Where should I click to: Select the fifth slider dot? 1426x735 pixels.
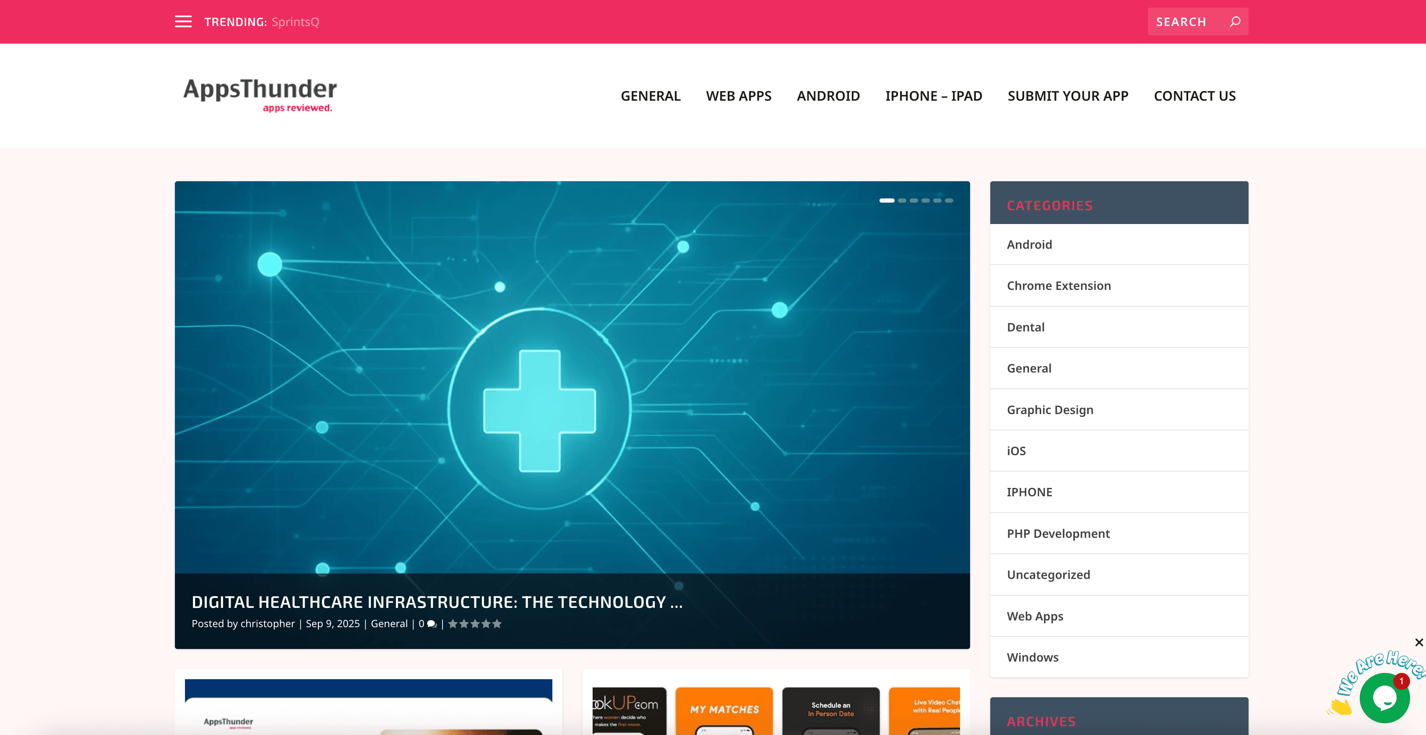(x=937, y=201)
